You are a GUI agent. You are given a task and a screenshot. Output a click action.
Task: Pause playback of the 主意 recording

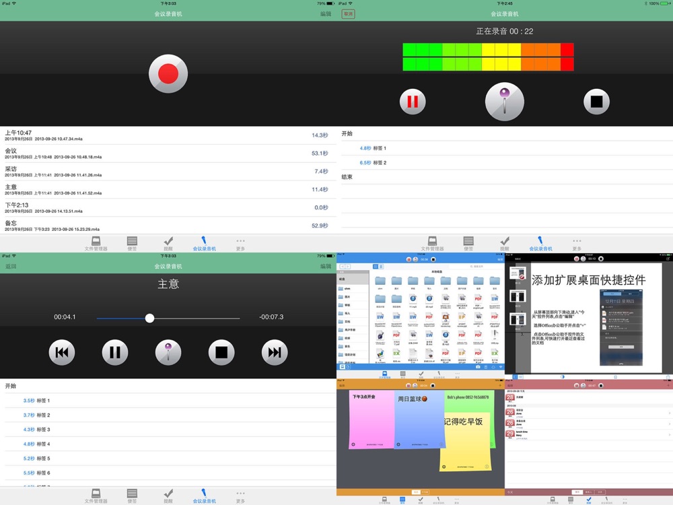tap(115, 351)
